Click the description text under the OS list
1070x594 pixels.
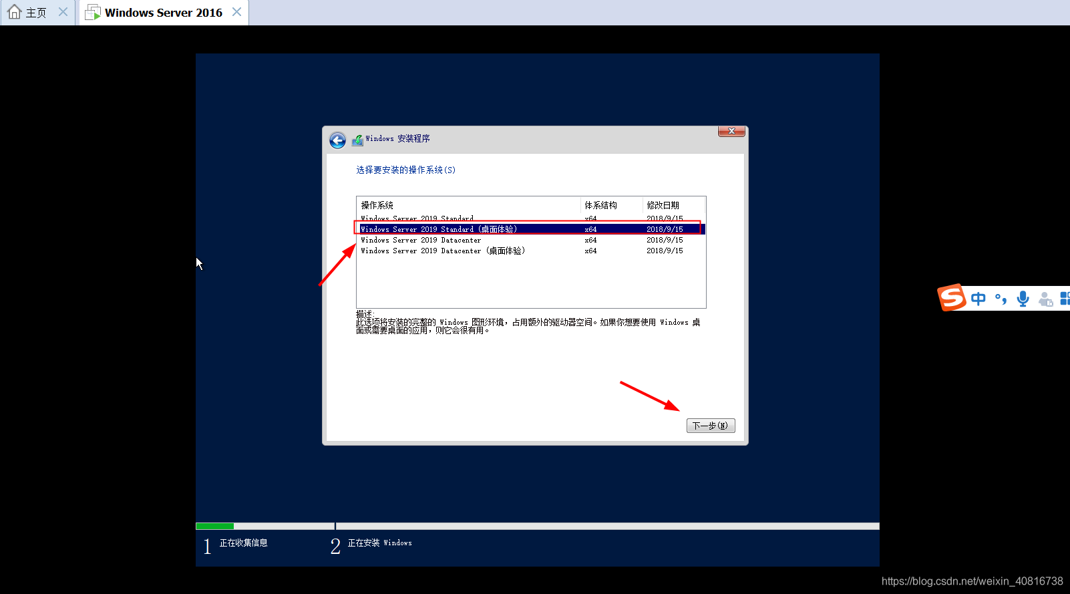pos(528,326)
